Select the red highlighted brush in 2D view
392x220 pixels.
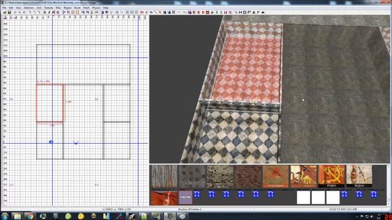50,103
